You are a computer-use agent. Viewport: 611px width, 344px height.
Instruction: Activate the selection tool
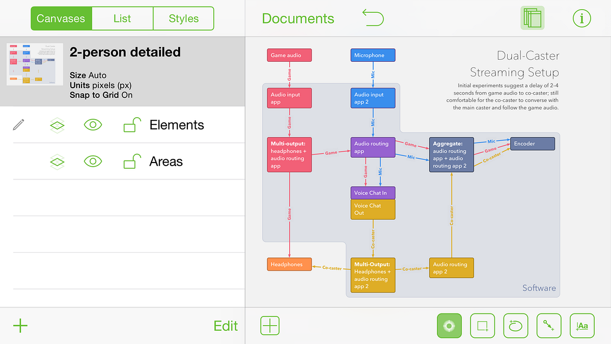point(449,326)
